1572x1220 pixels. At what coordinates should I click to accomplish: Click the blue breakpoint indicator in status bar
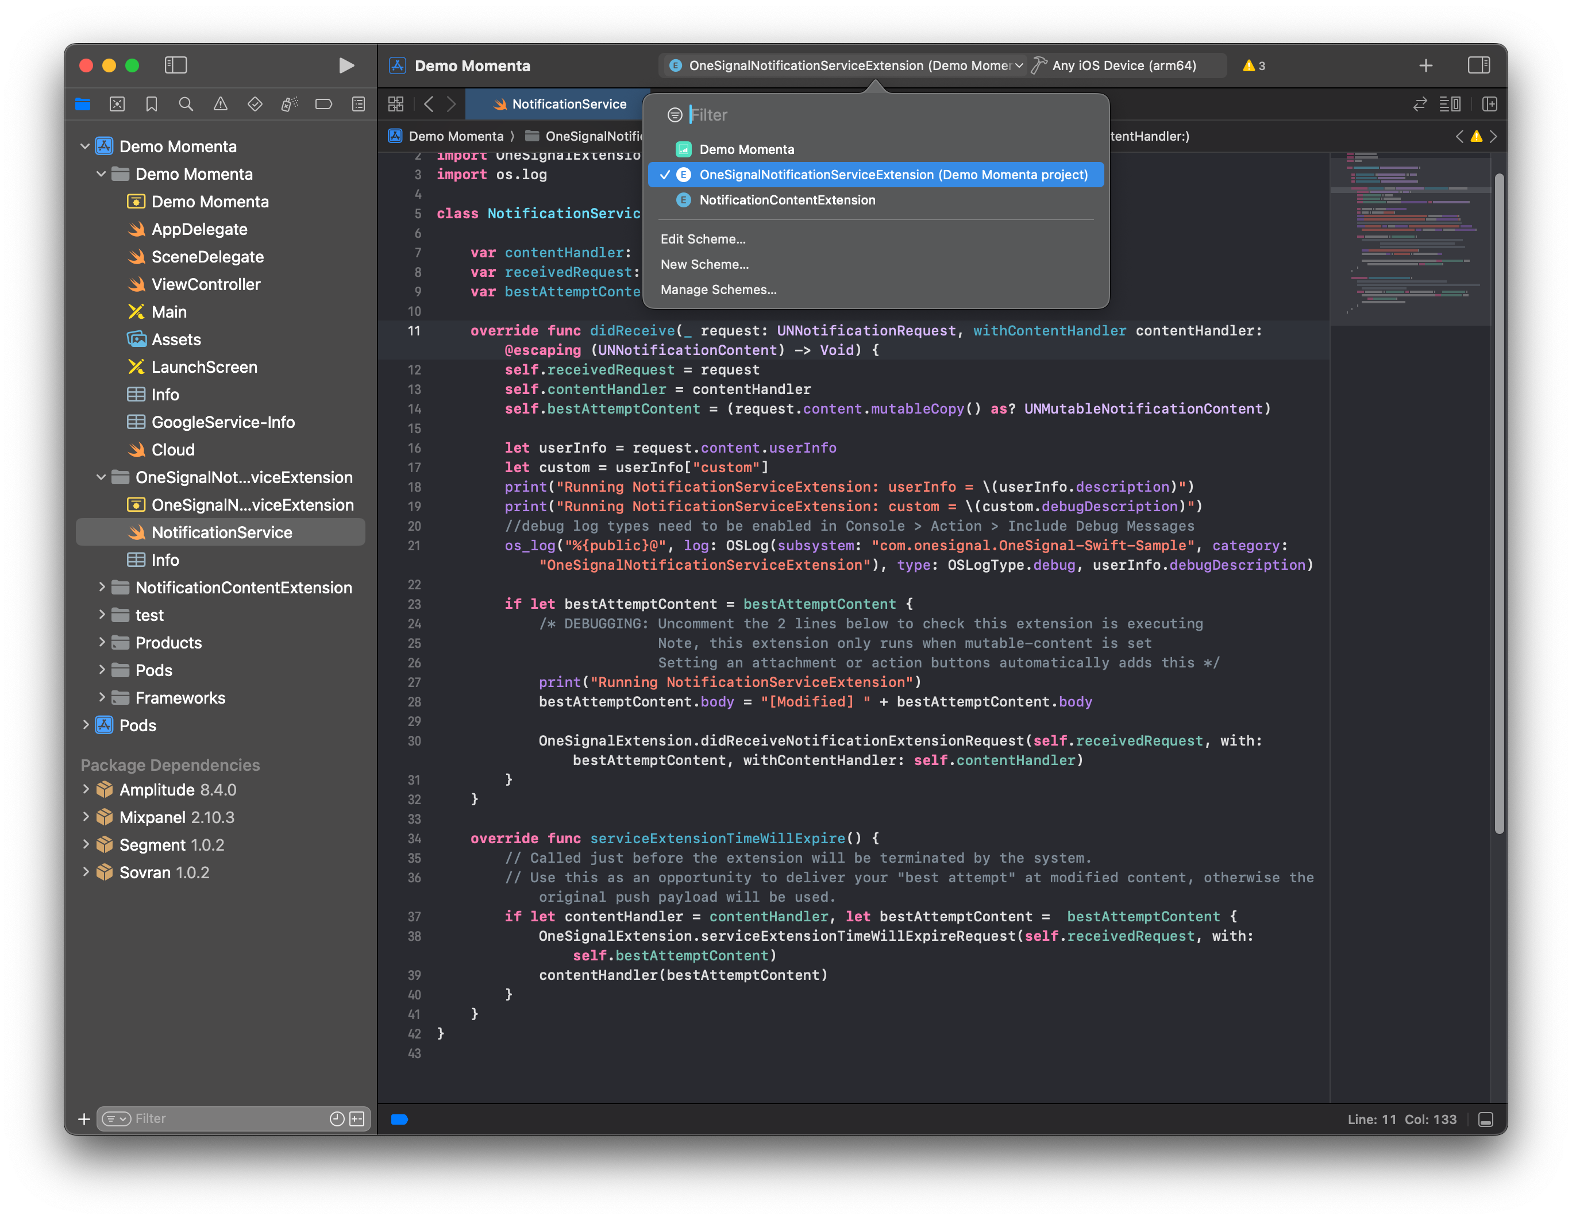click(399, 1119)
